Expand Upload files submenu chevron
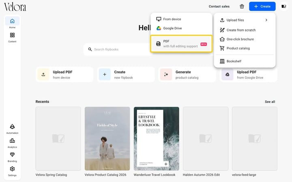Viewport: 292px width, 182px height. tap(266, 20)
